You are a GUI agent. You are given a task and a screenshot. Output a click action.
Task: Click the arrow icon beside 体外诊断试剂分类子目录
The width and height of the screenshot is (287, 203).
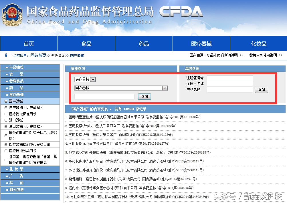point(6,136)
